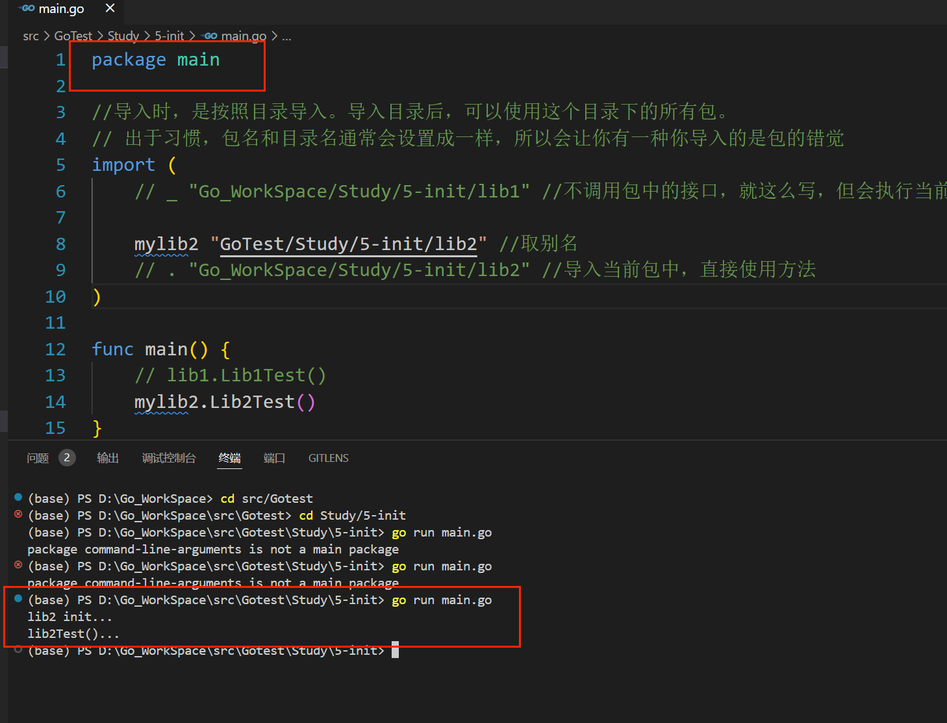Viewport: 947px width, 723px height.
Task: Switch to the 输出 panel tab
Action: point(108,458)
